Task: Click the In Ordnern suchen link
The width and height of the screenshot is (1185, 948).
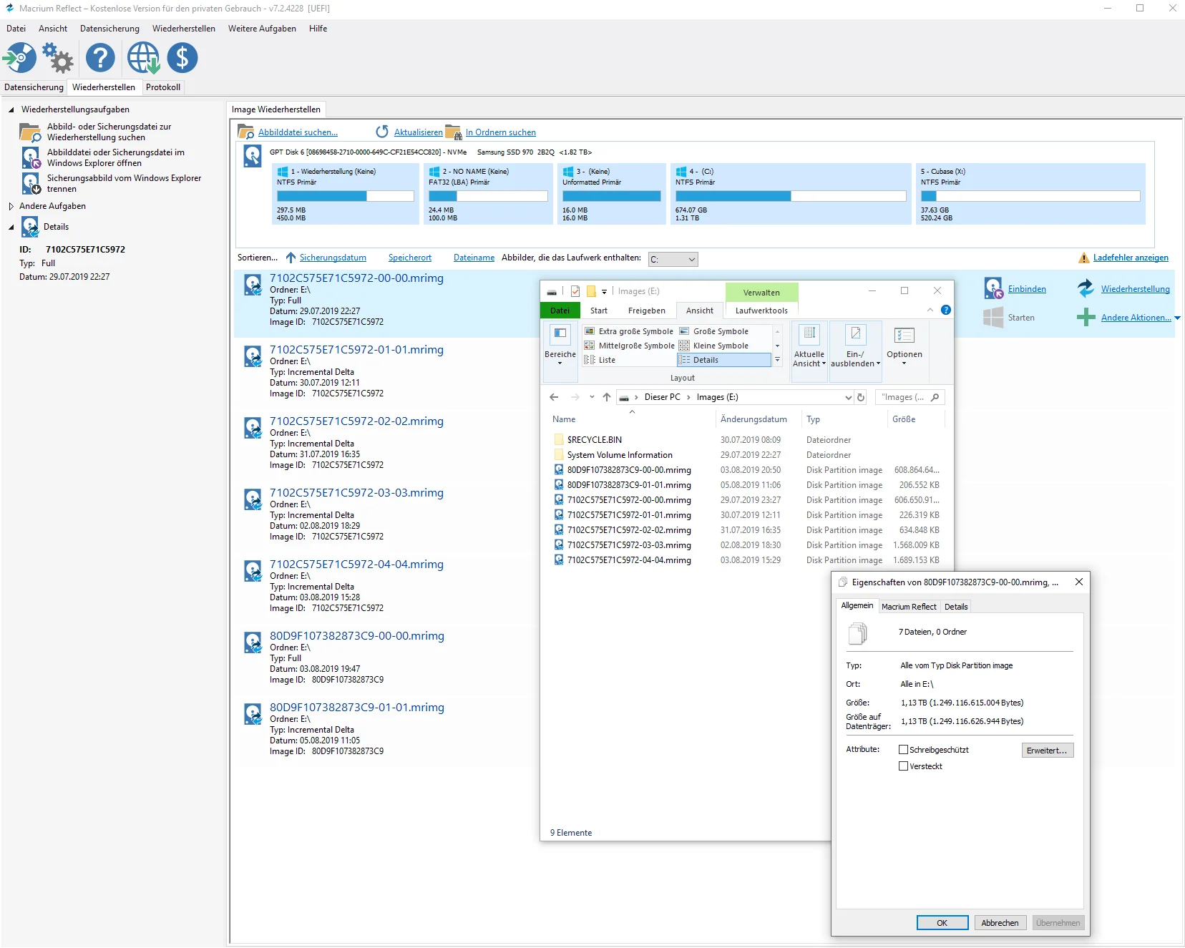Action: [500, 132]
